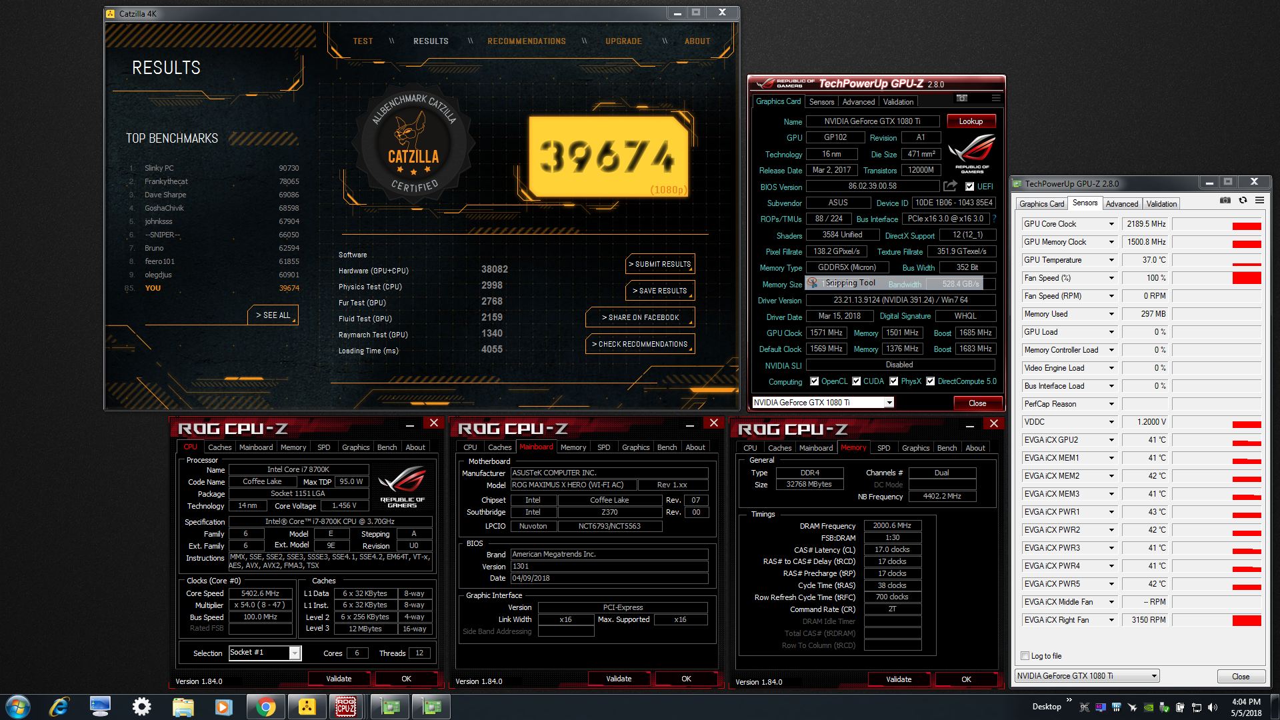Open the Caches tab in the first CPU-Z window

pos(219,447)
